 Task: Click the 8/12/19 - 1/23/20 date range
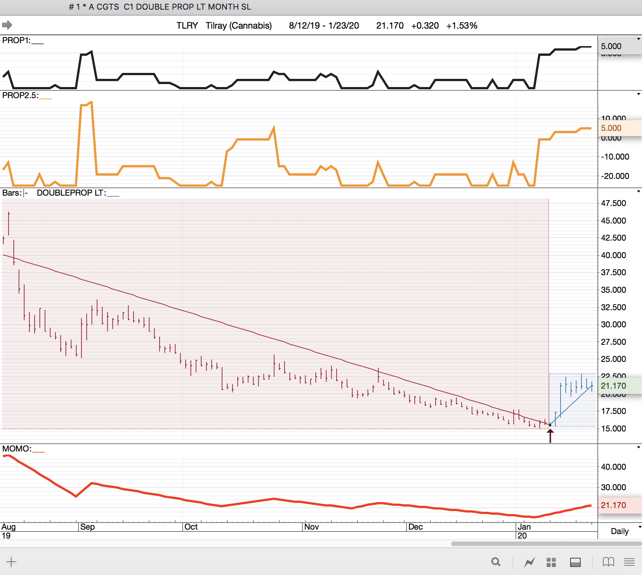point(324,26)
